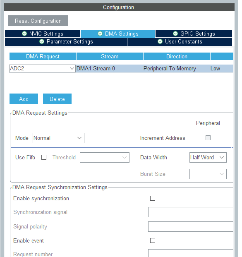Toggle Peripheral Increment Address checkbox

[208, 138]
